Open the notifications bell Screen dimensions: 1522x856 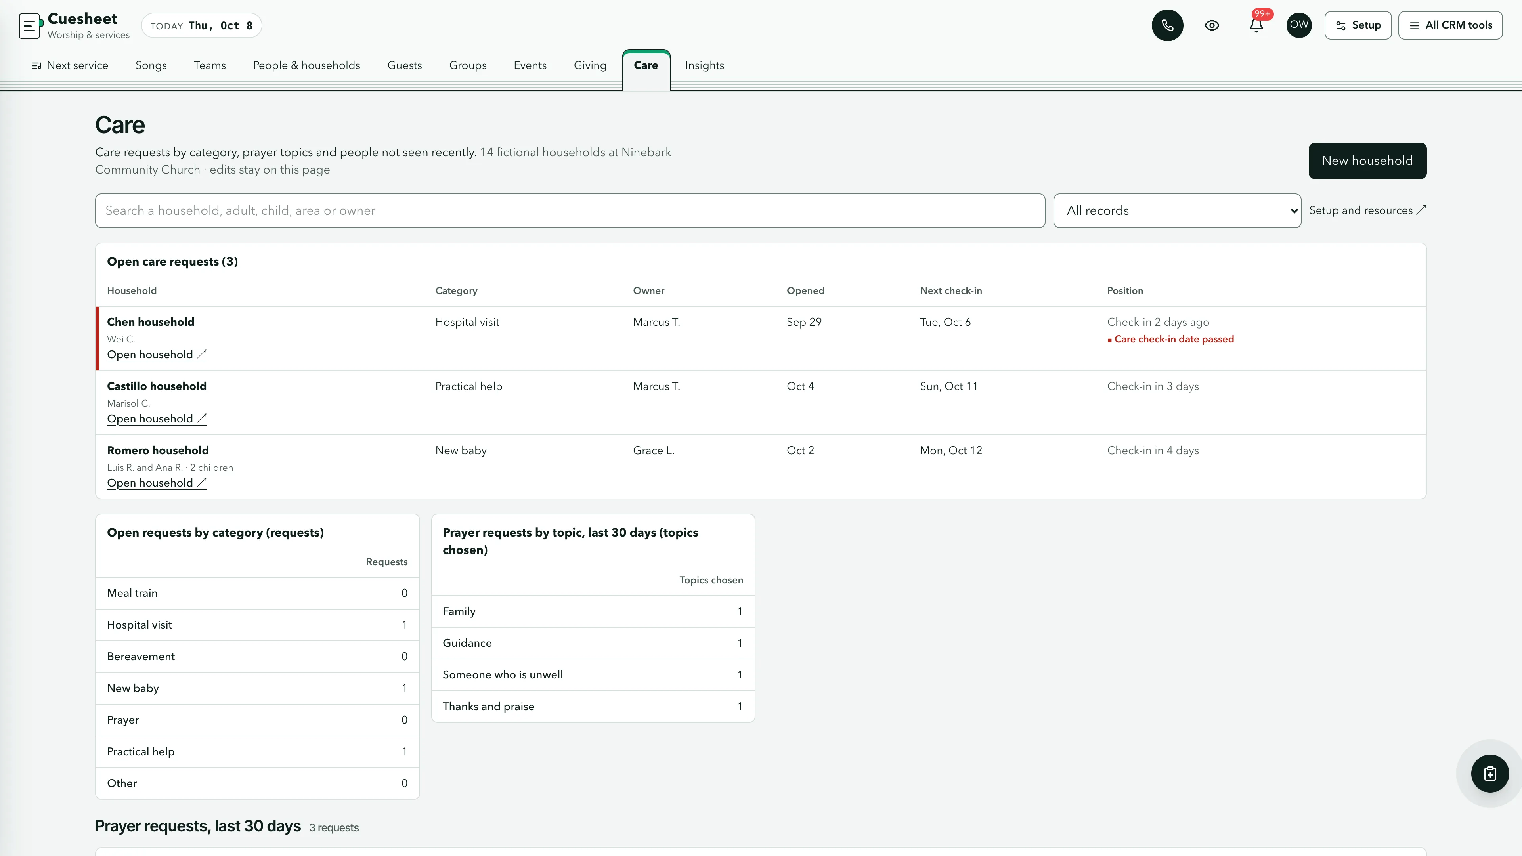pos(1256,25)
